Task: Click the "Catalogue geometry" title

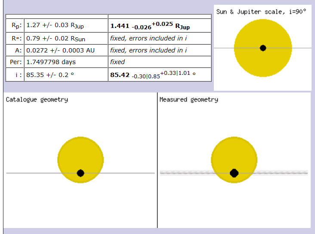Action: click(x=37, y=100)
